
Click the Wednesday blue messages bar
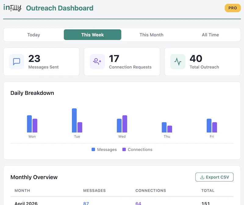point(119,125)
